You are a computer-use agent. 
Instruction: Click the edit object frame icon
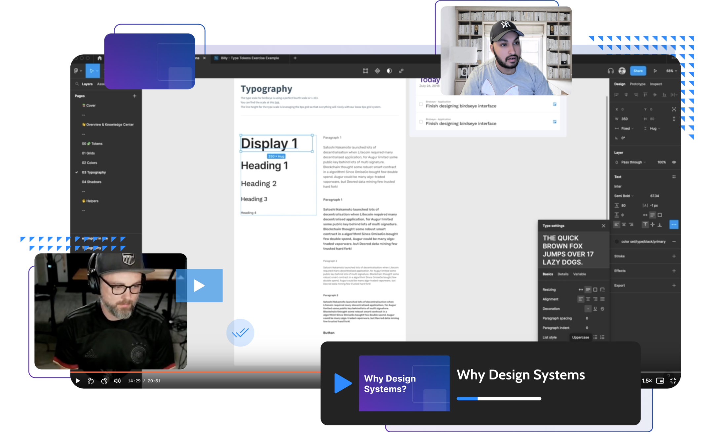[x=365, y=71]
